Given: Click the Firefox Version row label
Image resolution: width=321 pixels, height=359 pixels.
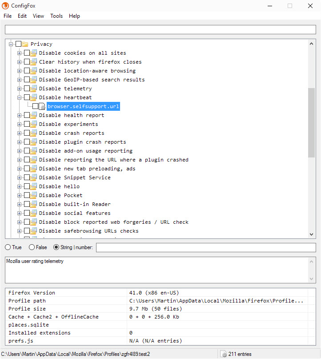Looking at the screenshot, I should 32,293.
